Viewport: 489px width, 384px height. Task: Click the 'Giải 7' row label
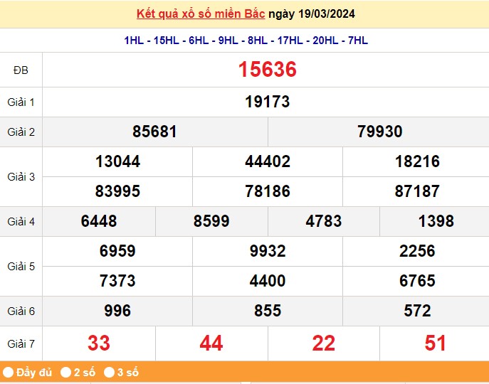click(21, 344)
